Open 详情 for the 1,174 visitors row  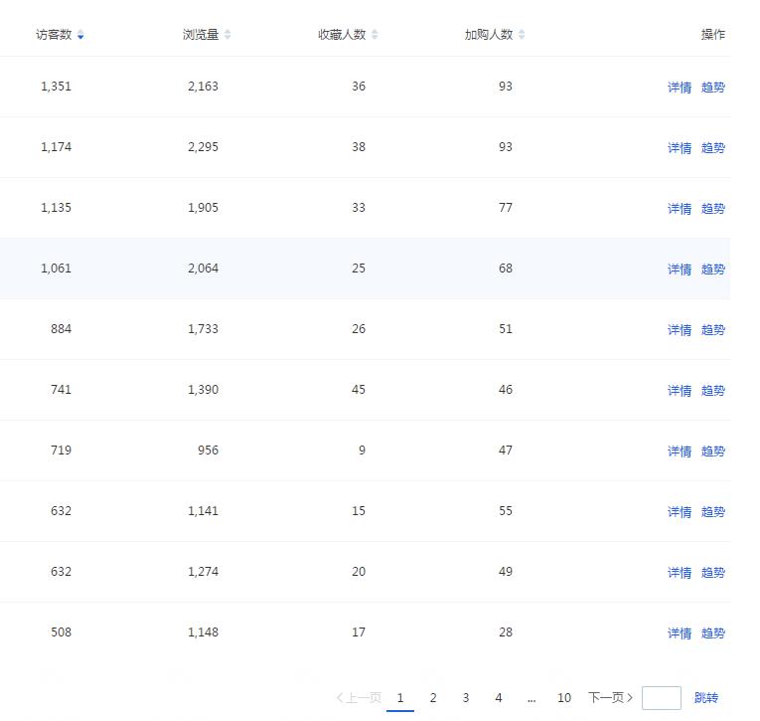[x=680, y=148]
